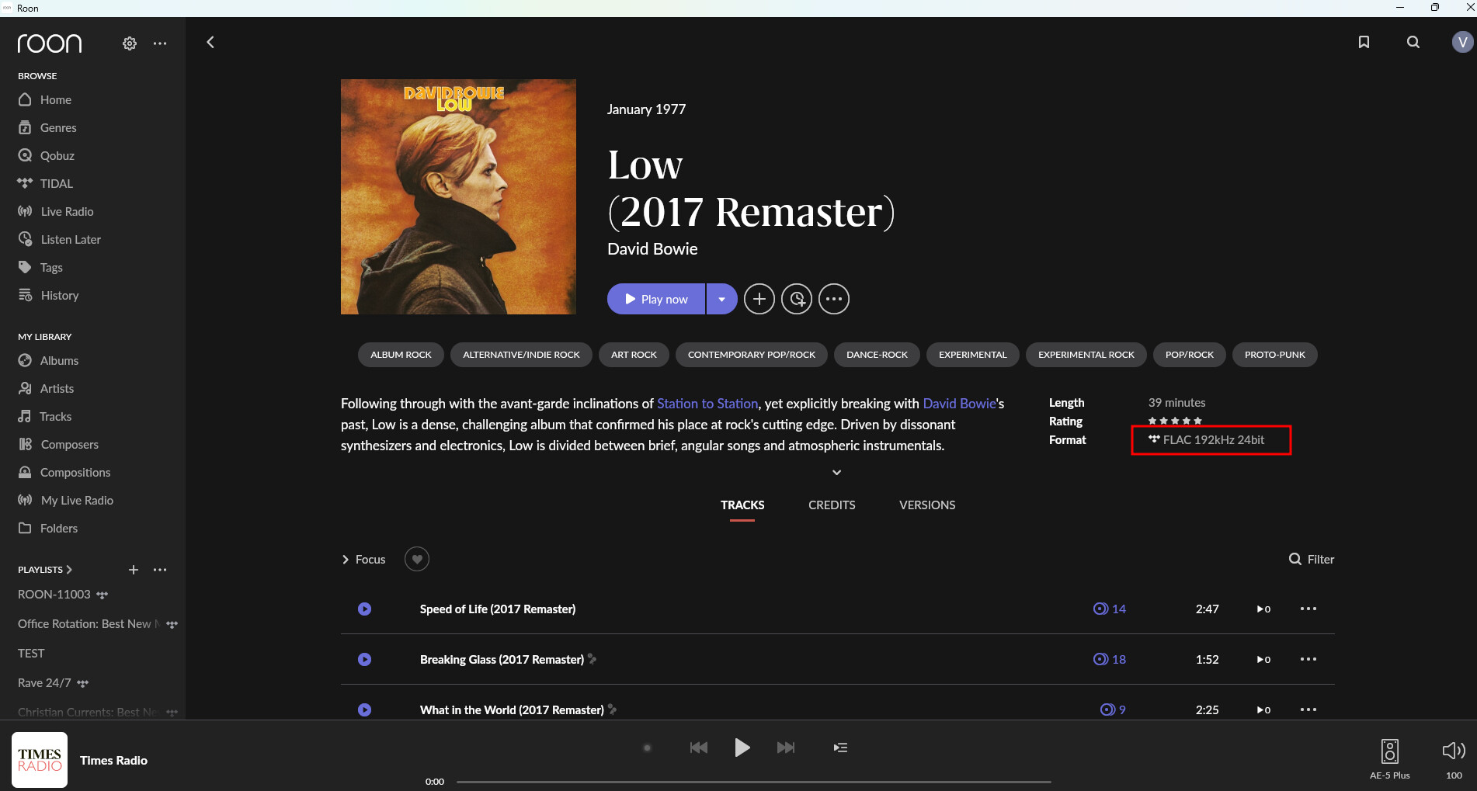Open the Station to Station link
Image resolution: width=1477 pixels, height=791 pixels.
[707, 404]
